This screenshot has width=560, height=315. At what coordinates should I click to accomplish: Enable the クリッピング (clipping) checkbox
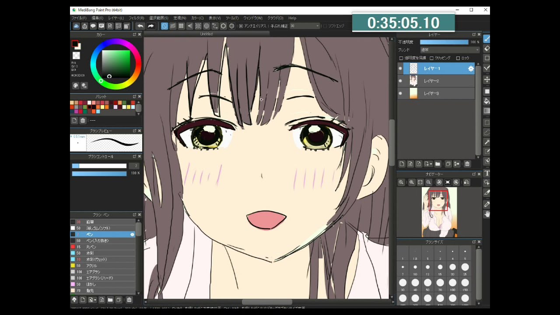[432, 58]
